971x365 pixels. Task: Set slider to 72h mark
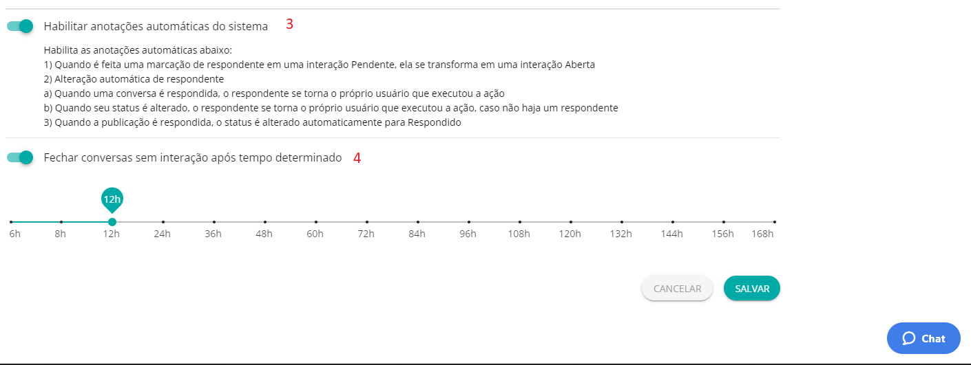point(367,222)
